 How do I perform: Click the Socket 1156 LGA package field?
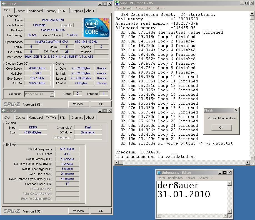tap(53, 30)
